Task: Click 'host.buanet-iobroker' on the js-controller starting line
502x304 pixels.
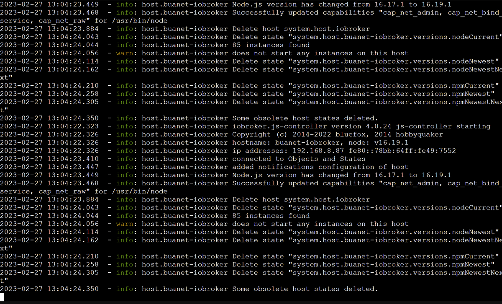Action: (185, 126)
